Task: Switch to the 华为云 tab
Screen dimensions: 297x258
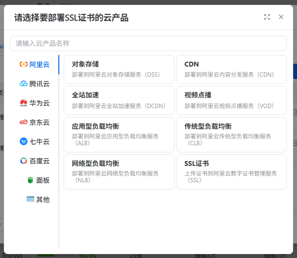Action: coord(39,103)
